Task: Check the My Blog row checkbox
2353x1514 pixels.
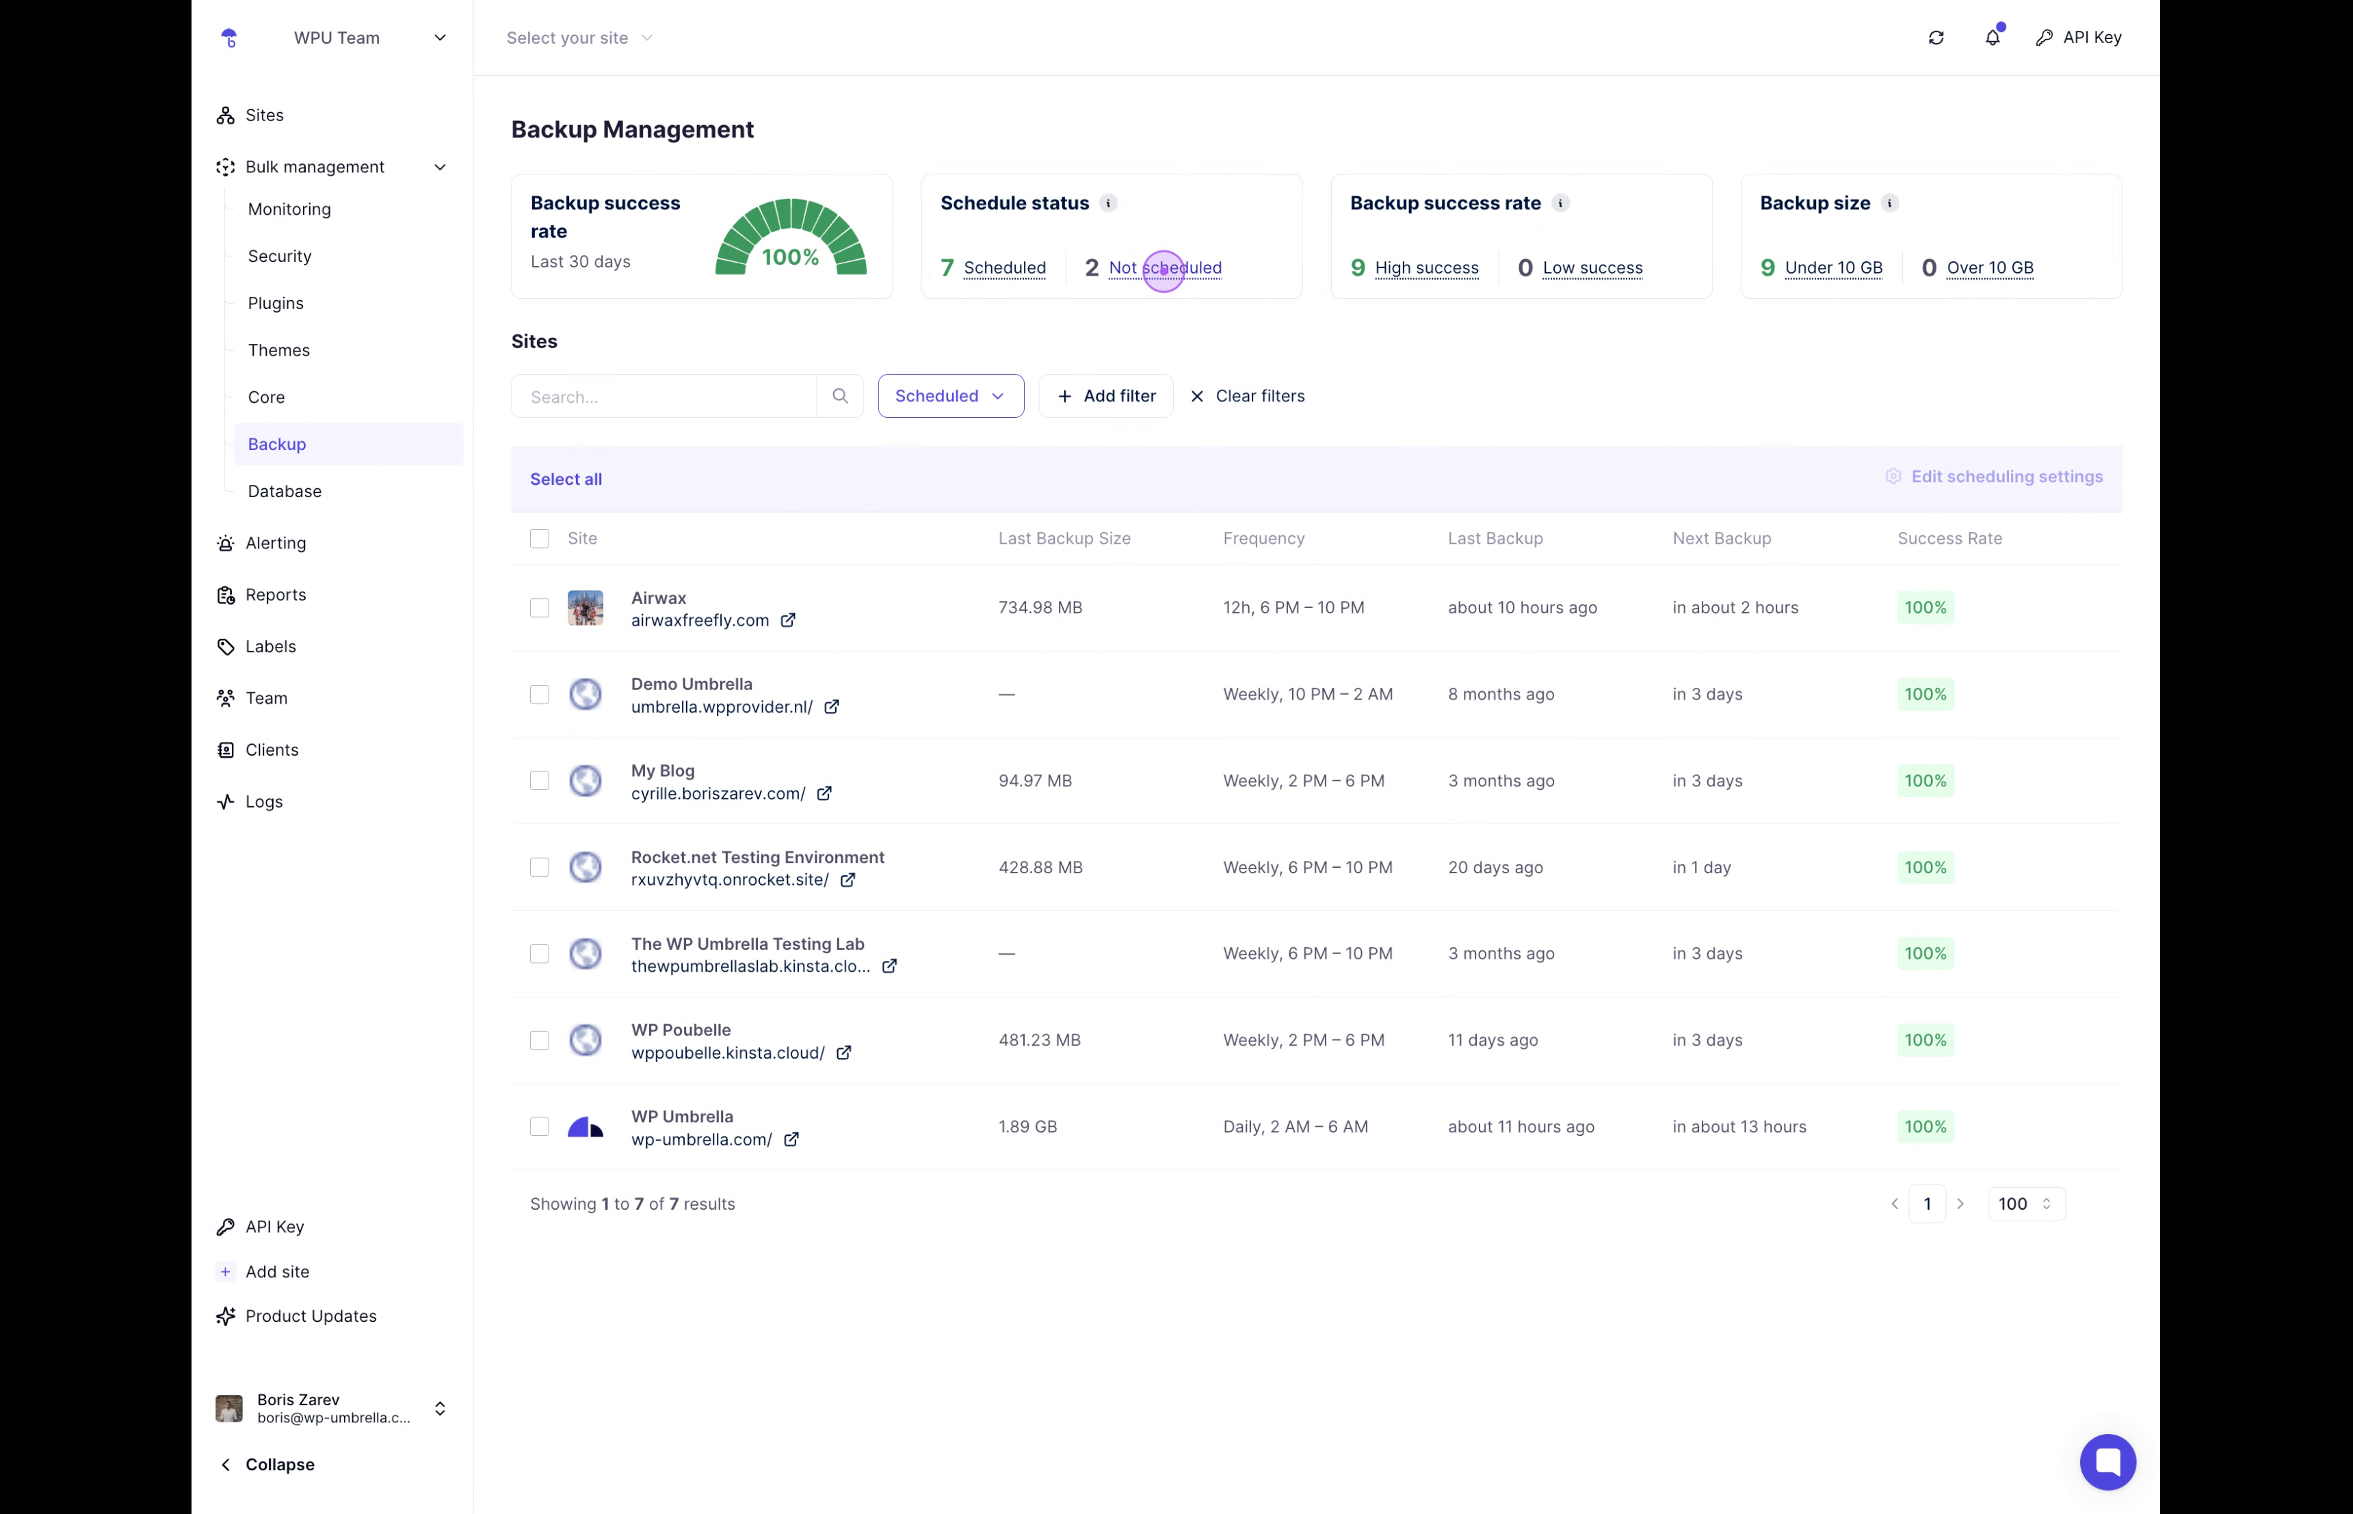Action: (x=540, y=781)
